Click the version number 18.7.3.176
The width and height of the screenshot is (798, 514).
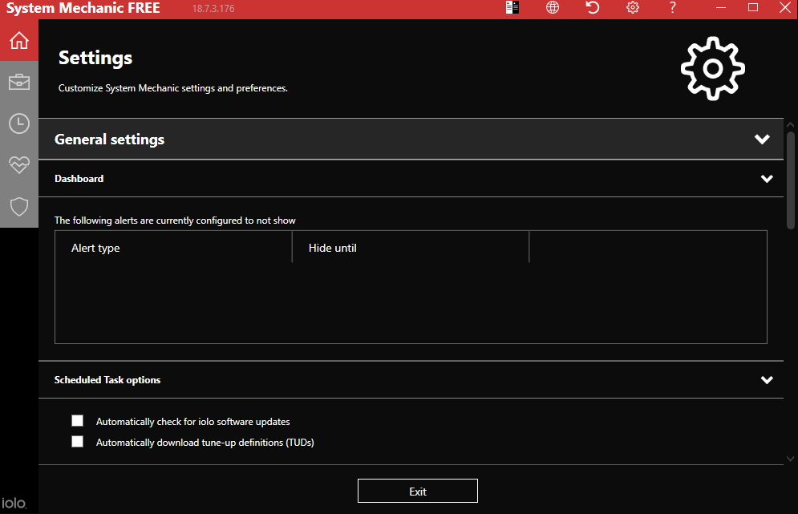click(x=213, y=9)
